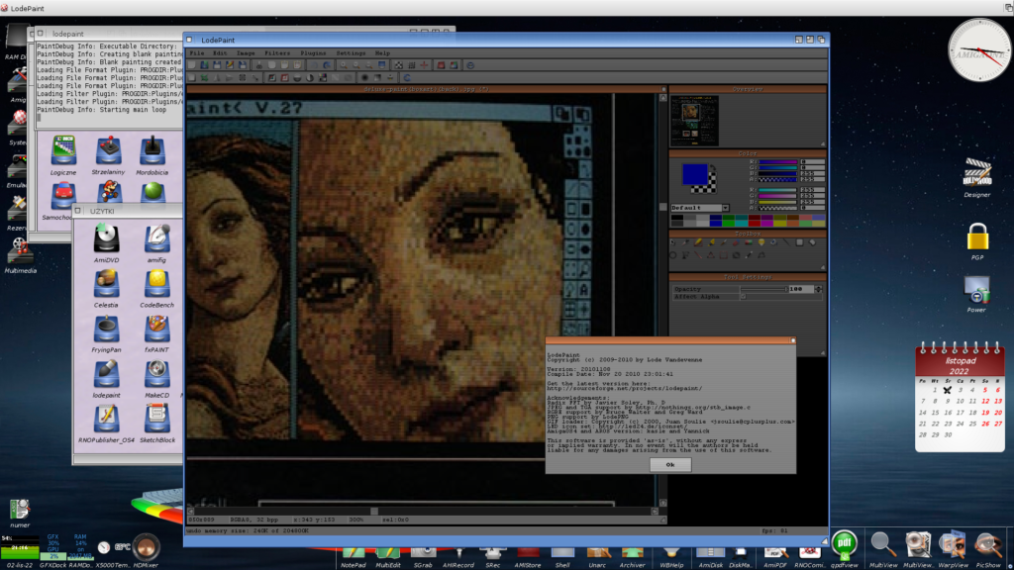Image resolution: width=1014 pixels, height=570 pixels.
Task: Click the PGP padlock desktop icon
Action: coord(977,241)
